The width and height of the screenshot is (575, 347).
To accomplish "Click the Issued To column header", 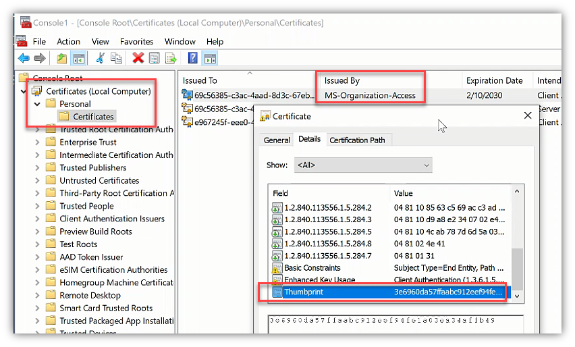I will (248, 80).
